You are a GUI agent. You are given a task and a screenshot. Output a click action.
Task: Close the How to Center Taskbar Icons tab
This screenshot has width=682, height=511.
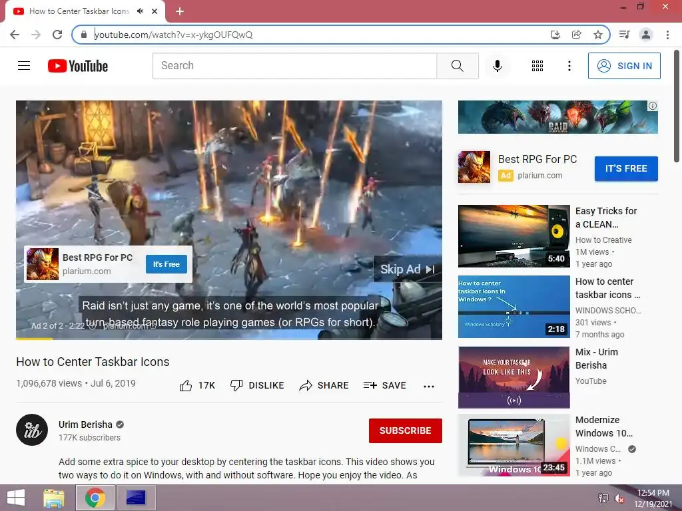155,11
